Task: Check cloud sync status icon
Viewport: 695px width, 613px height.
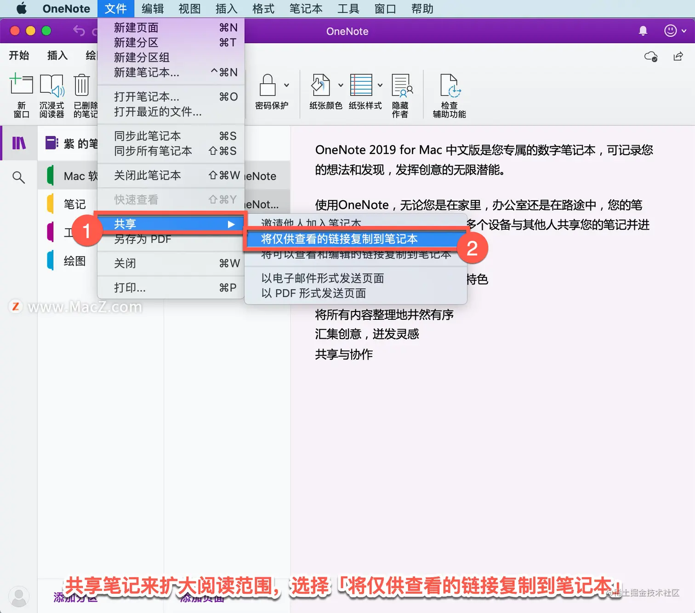Action: (x=651, y=57)
